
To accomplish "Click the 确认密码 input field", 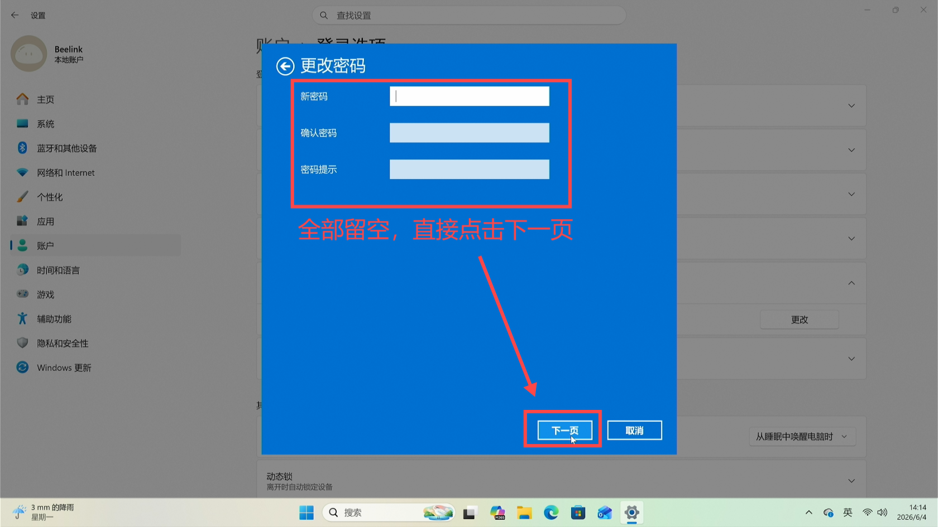I will coord(469,133).
